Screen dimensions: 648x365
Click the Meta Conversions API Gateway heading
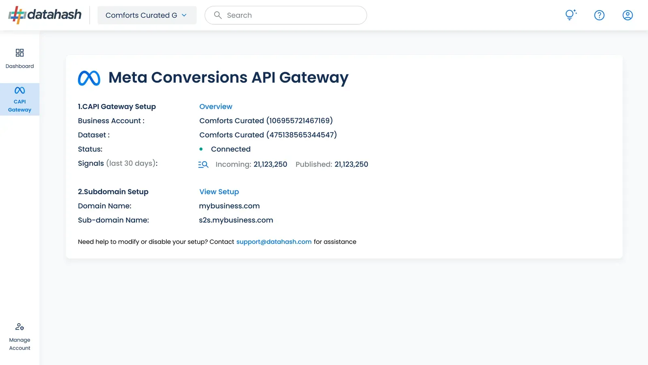pos(228,78)
